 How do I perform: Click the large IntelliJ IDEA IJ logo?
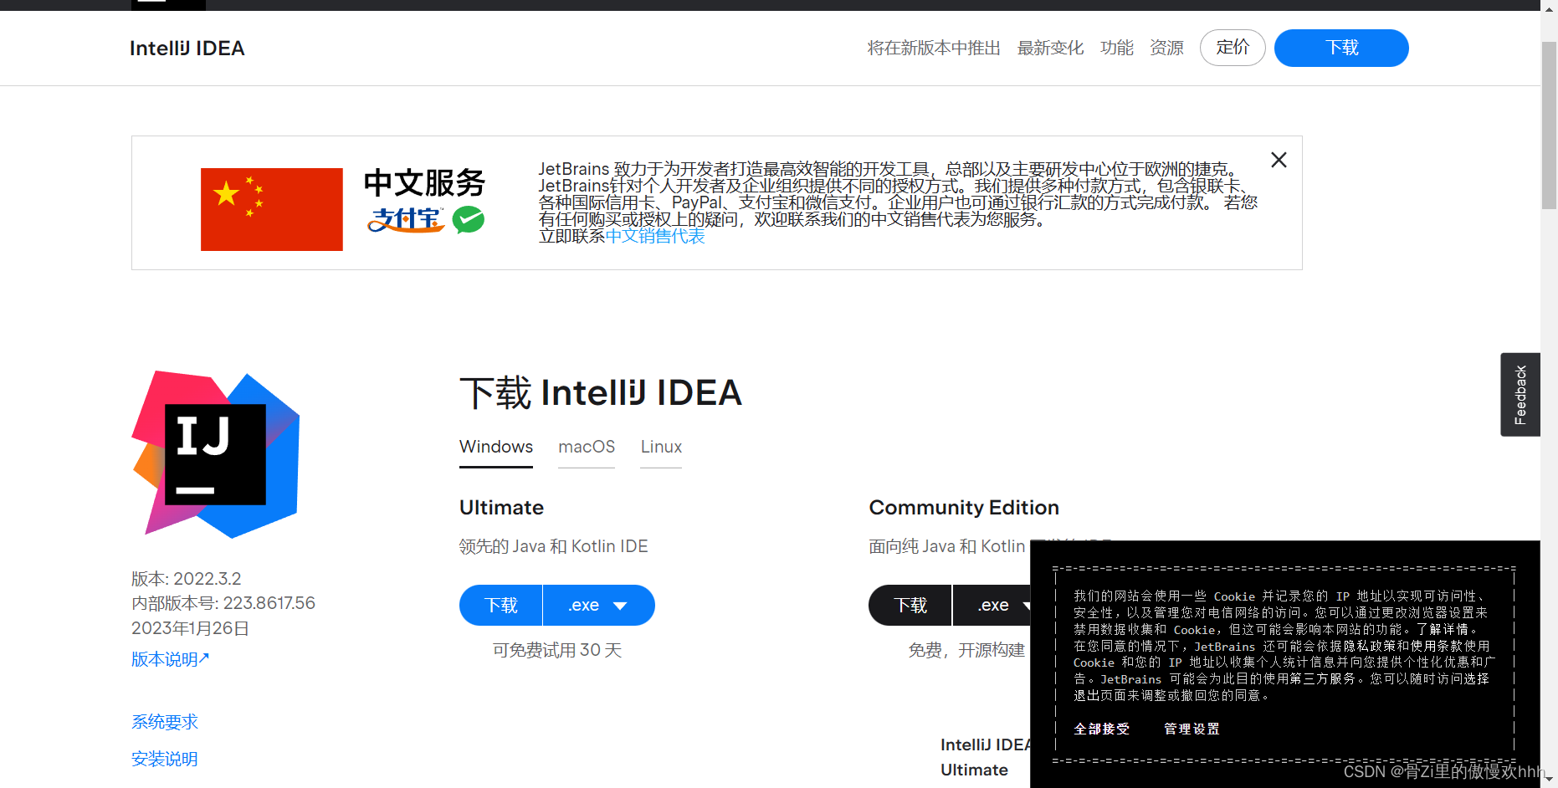coord(216,454)
